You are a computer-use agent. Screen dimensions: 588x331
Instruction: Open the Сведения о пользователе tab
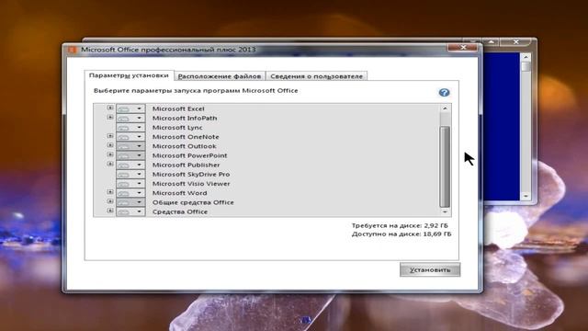point(316,76)
